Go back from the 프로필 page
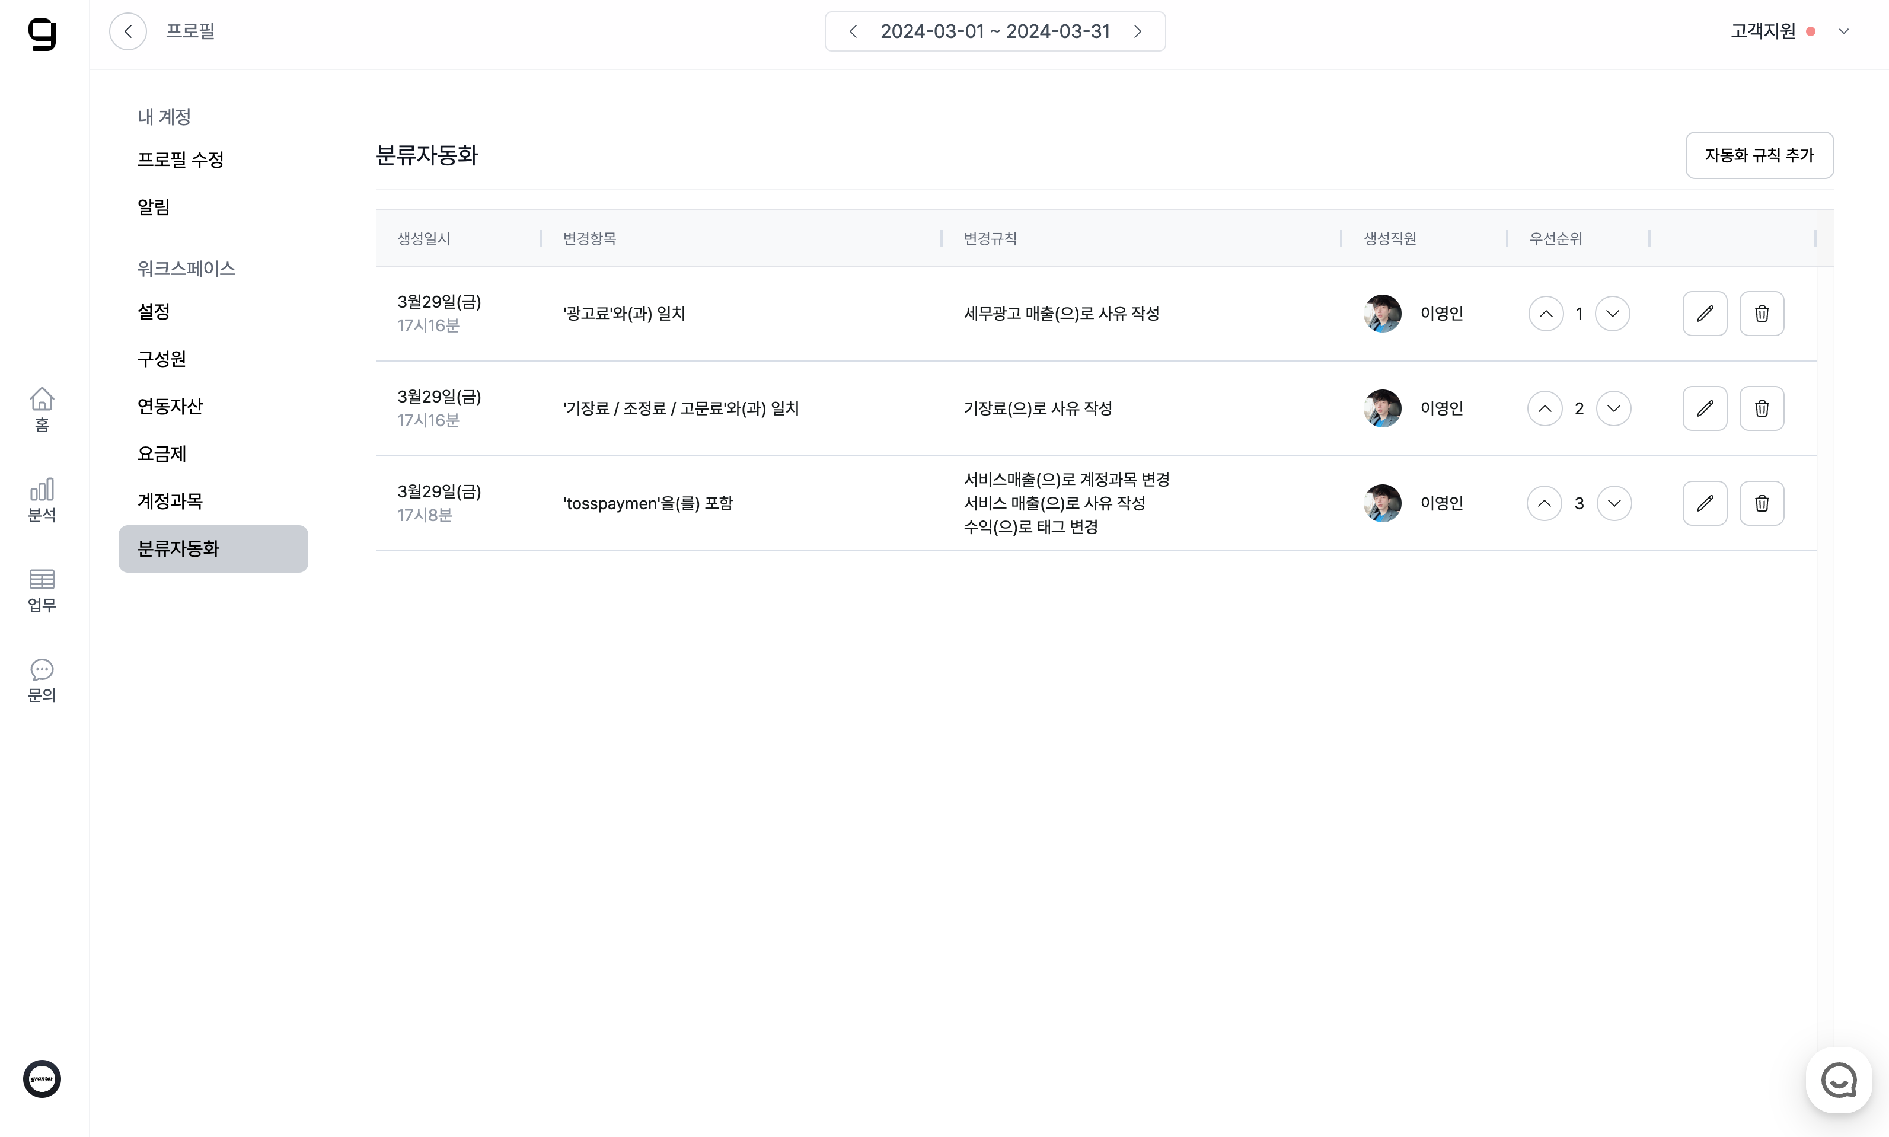1889x1137 pixels. tap(128, 31)
